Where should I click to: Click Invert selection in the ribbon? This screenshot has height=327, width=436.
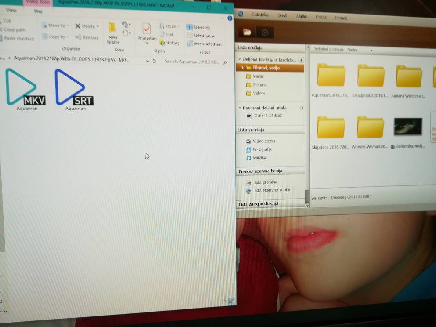pos(204,44)
